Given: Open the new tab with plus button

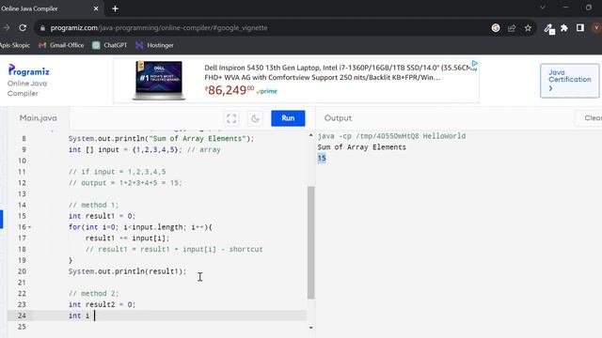Looking at the screenshot, I should coord(115,8).
